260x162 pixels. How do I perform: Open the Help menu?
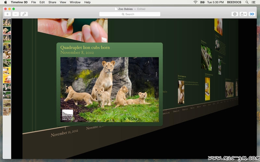87,2
